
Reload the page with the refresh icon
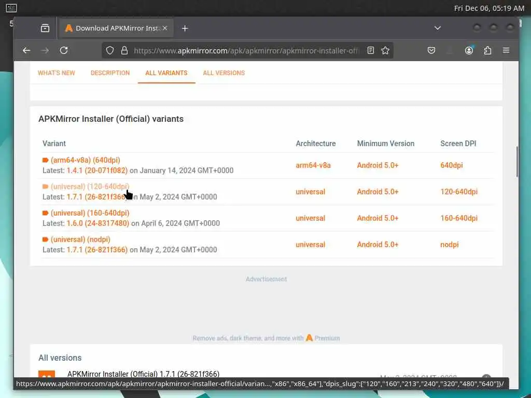point(64,50)
